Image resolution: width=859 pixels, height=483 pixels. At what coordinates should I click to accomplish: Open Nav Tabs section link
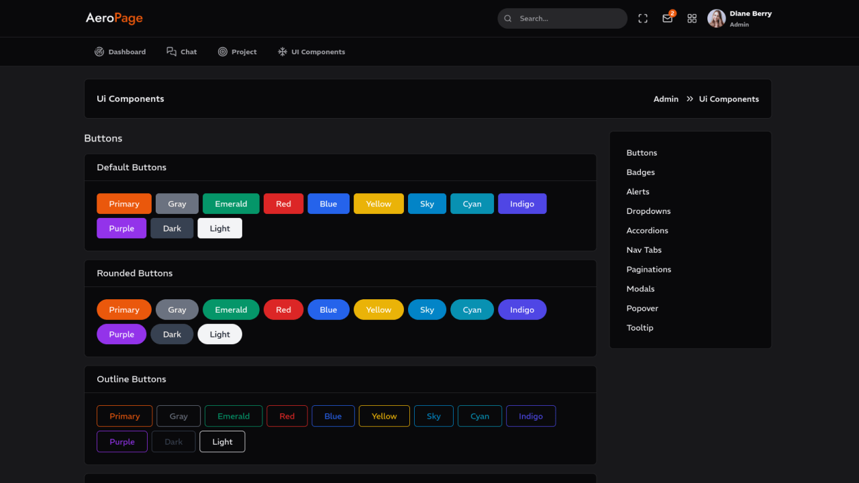(644, 250)
